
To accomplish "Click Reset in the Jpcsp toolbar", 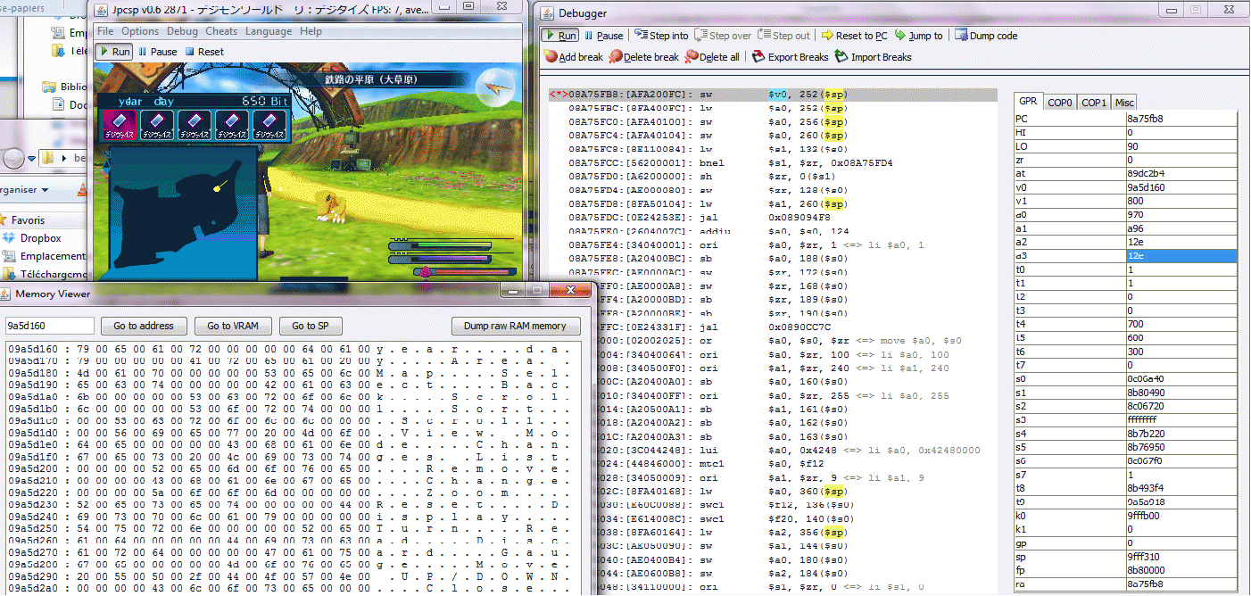I will coord(204,52).
